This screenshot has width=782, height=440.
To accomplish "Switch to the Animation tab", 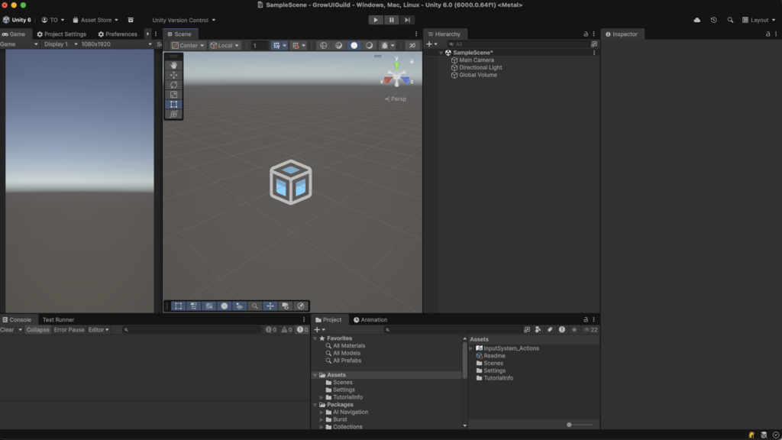I will coord(370,320).
